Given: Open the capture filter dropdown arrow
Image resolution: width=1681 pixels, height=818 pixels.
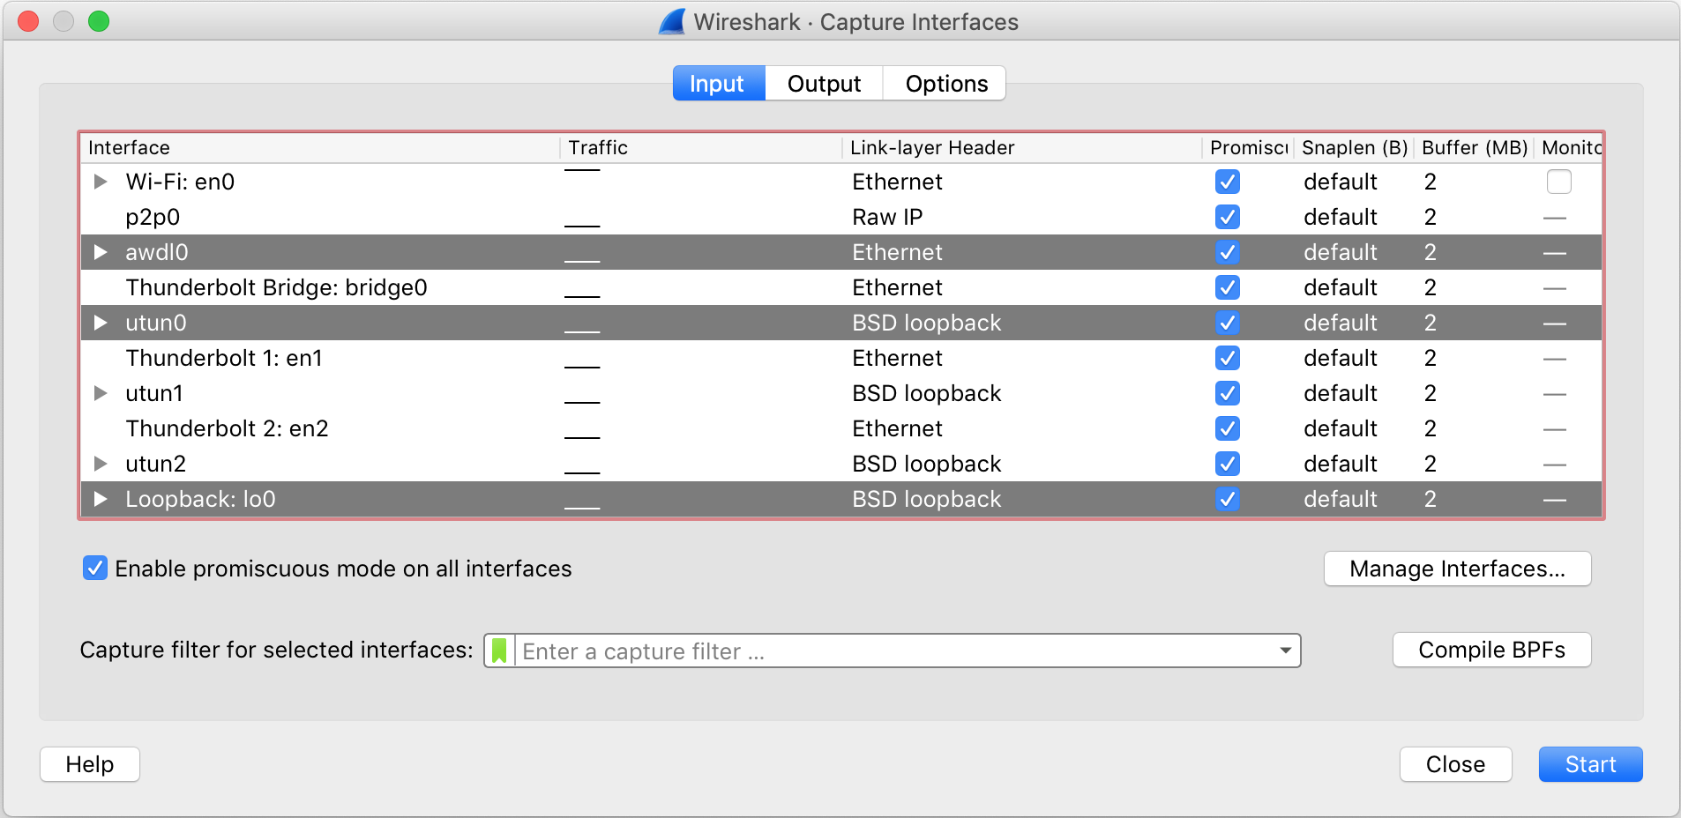Looking at the screenshot, I should tap(1285, 651).
